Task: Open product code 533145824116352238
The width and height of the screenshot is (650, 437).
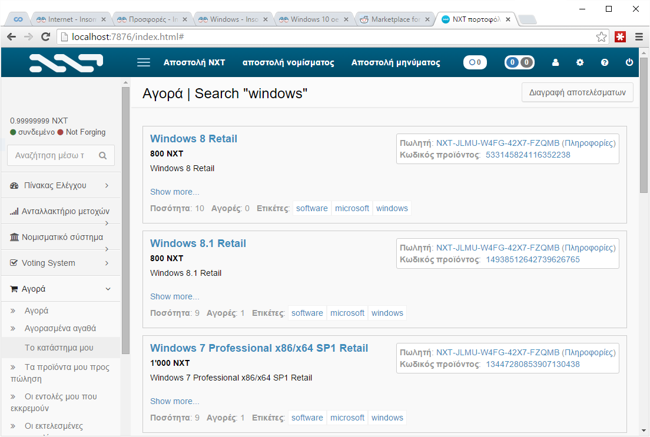Action: (x=528, y=155)
